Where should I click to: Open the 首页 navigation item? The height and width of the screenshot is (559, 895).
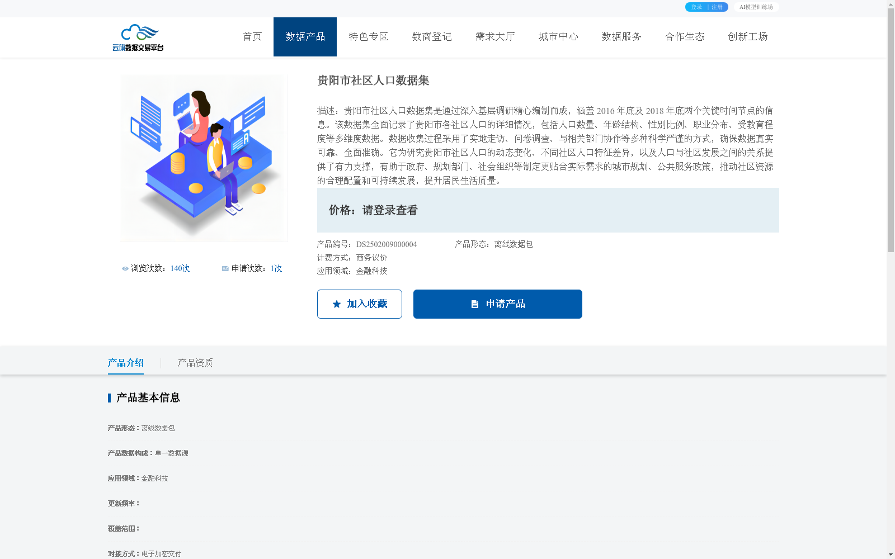252,37
